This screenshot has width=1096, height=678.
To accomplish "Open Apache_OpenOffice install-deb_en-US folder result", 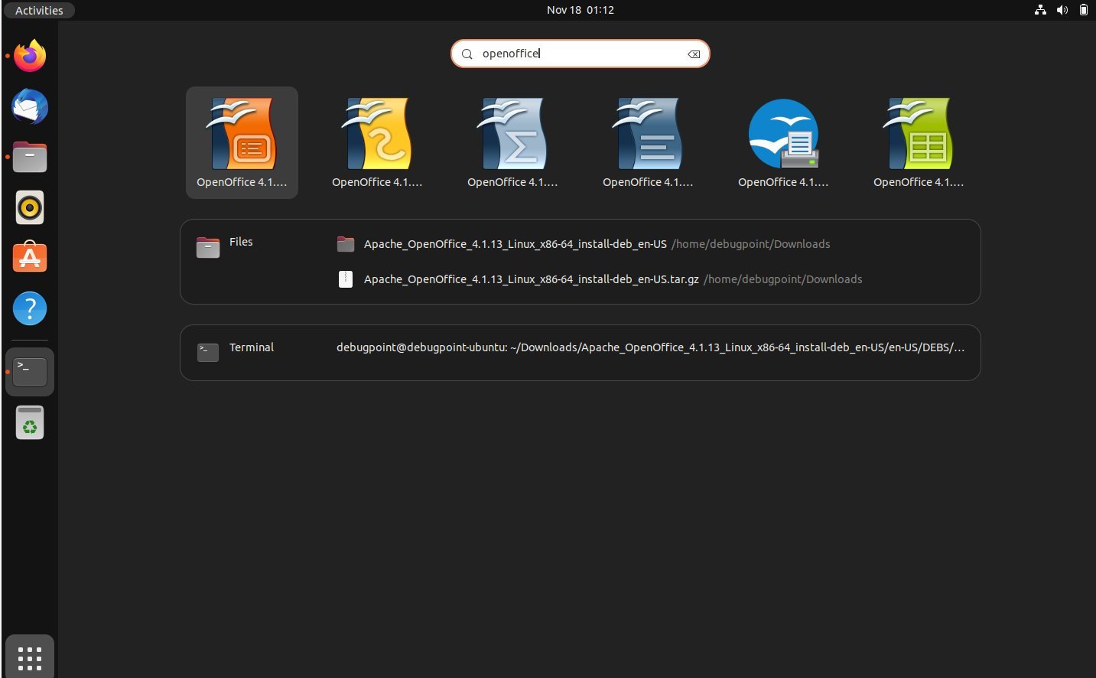I will (x=584, y=244).
